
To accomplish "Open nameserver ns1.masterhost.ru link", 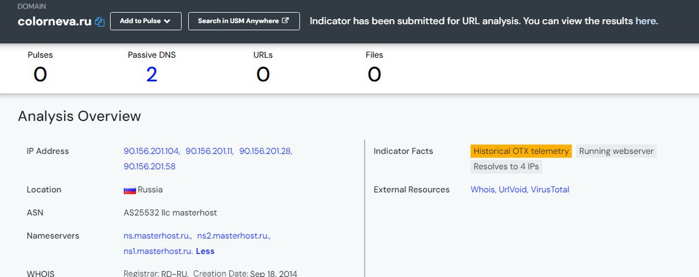I will point(158,251).
